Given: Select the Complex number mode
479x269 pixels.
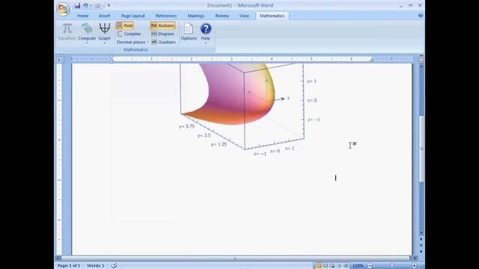Looking at the screenshot, I should click(129, 34).
